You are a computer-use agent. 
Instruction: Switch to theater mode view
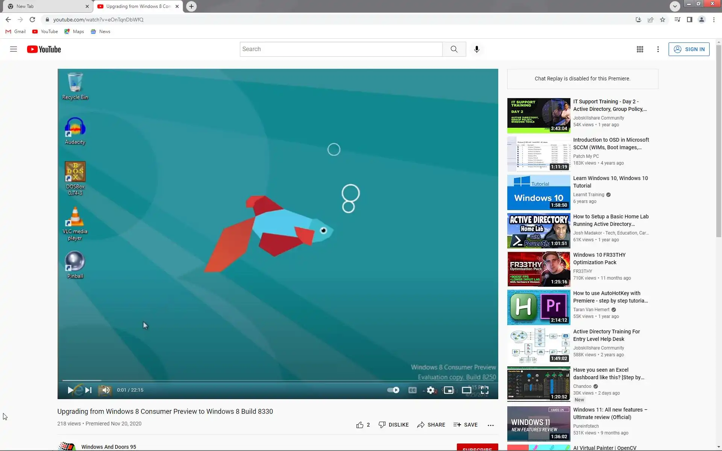pyautogui.click(x=466, y=390)
